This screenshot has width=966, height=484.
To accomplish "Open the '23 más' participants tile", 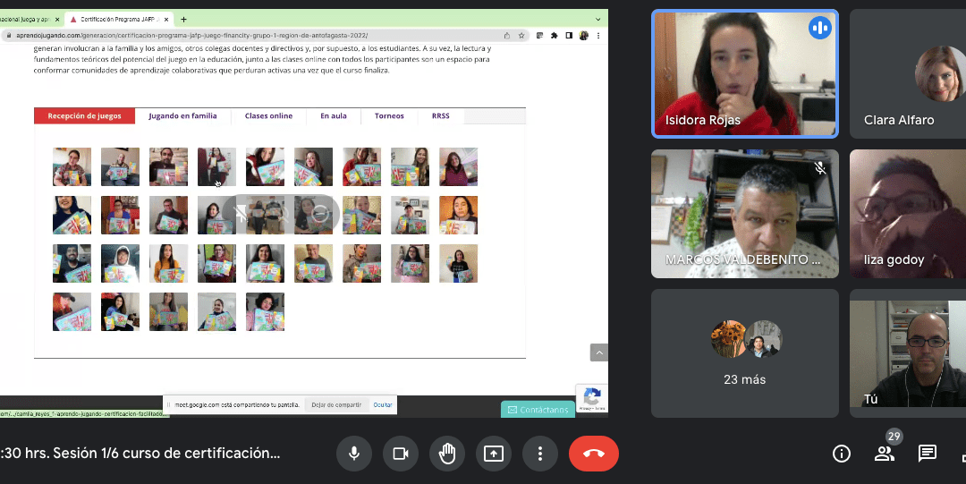I will pos(745,353).
